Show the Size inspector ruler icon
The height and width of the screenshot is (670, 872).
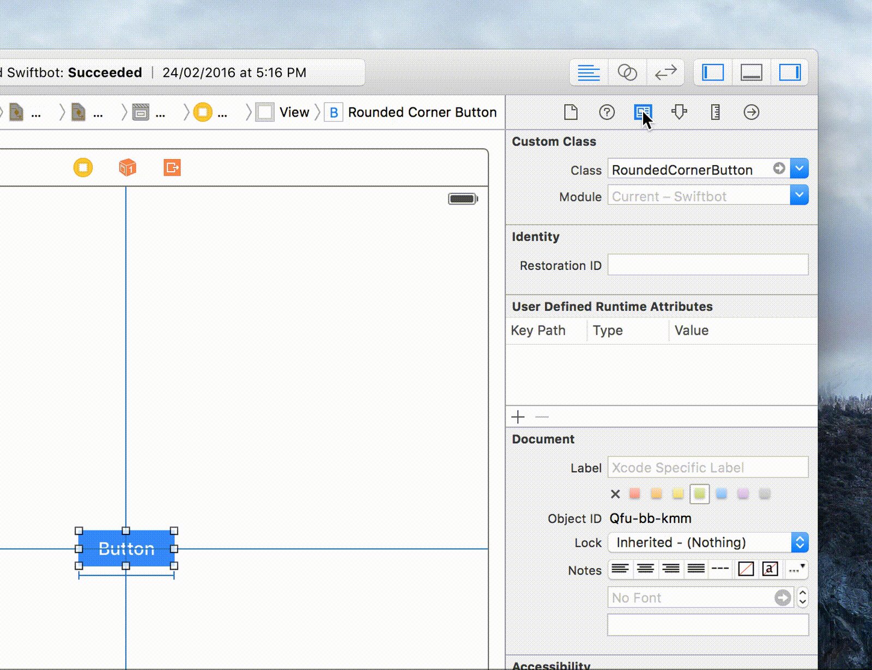pos(715,112)
